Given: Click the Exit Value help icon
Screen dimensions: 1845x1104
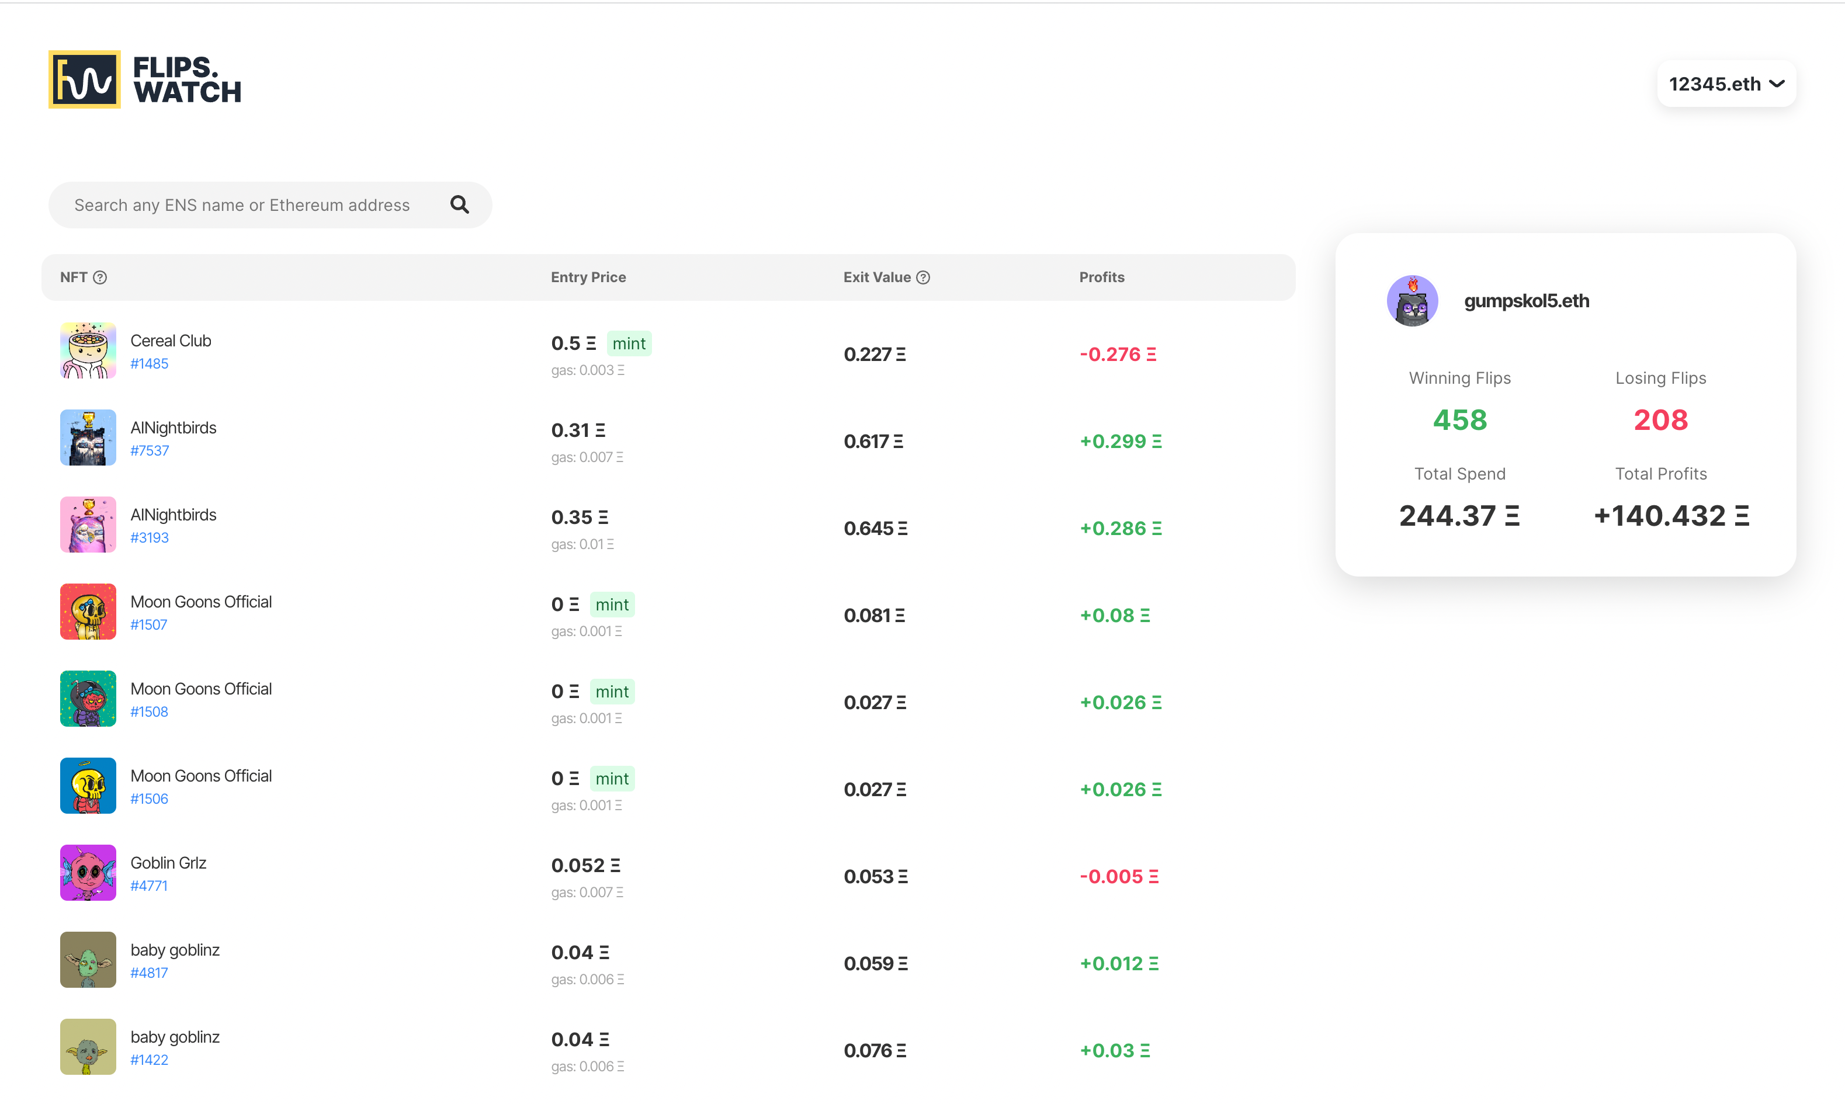Looking at the screenshot, I should pos(923,277).
